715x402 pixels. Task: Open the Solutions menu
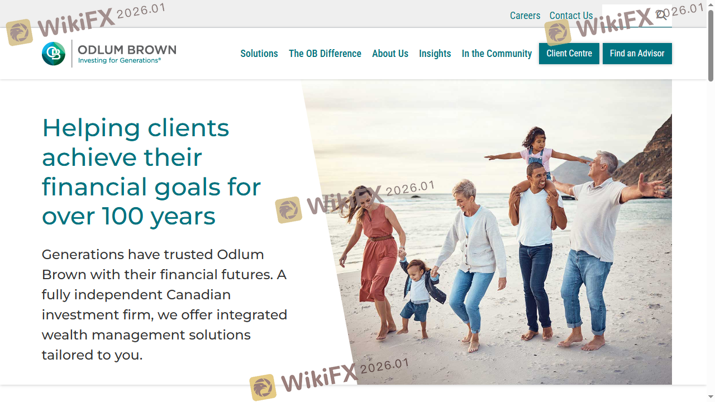(259, 54)
